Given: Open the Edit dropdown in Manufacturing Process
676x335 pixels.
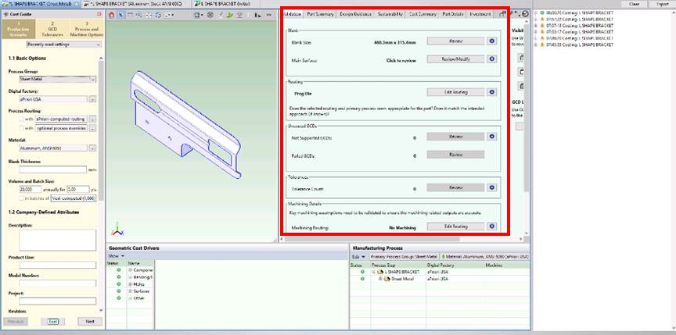Looking at the screenshot, I should click(x=358, y=257).
